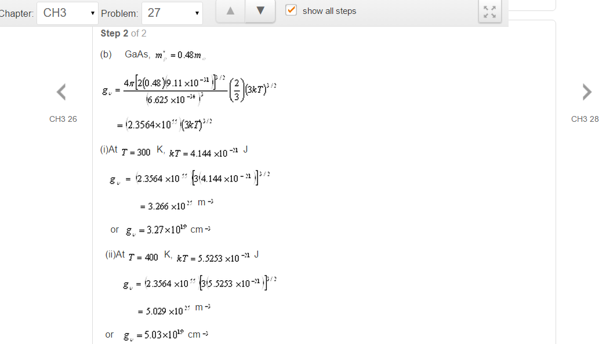Navigate to previous solution CH3 26 chevron
This screenshot has height=344, width=606.
tap(61, 92)
